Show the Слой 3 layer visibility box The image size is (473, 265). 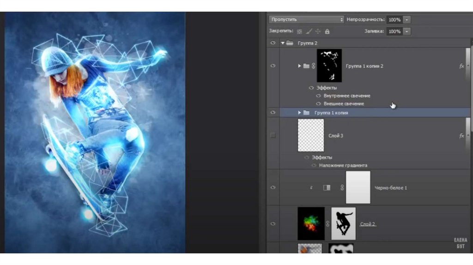coord(273,135)
